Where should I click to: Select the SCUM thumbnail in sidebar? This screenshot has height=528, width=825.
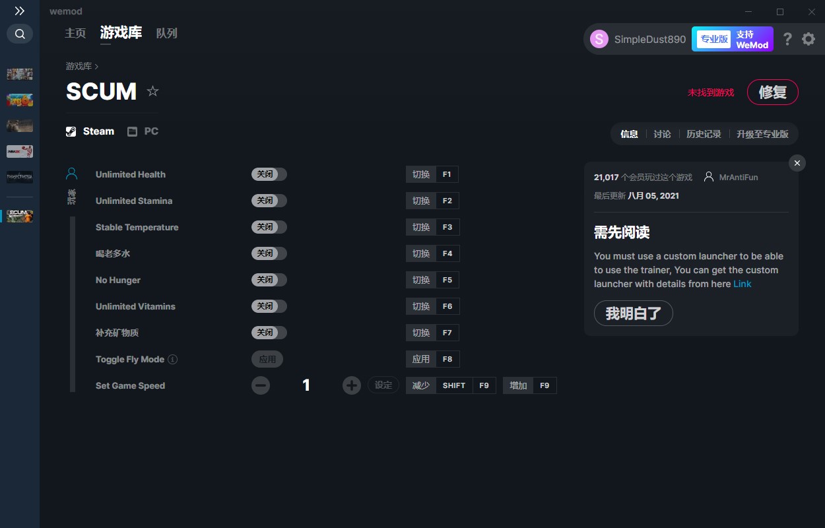pos(20,216)
